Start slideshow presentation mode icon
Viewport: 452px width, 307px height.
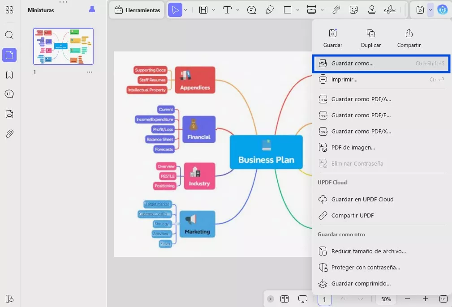point(303,299)
